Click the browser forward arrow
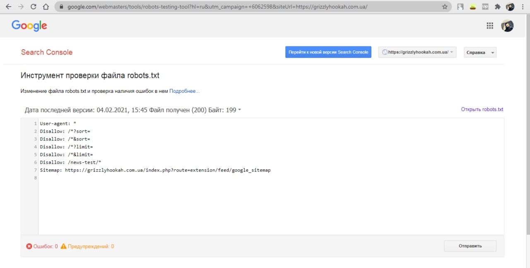Viewport: 530px width, 268px height. [21, 7]
